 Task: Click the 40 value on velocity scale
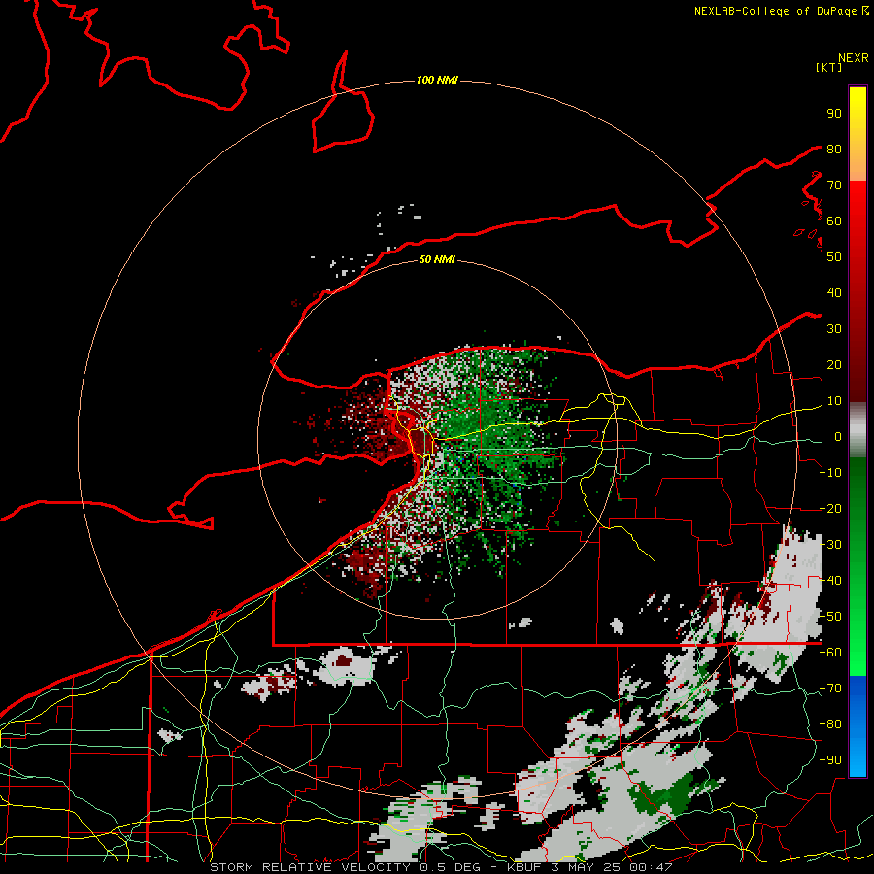click(x=834, y=293)
